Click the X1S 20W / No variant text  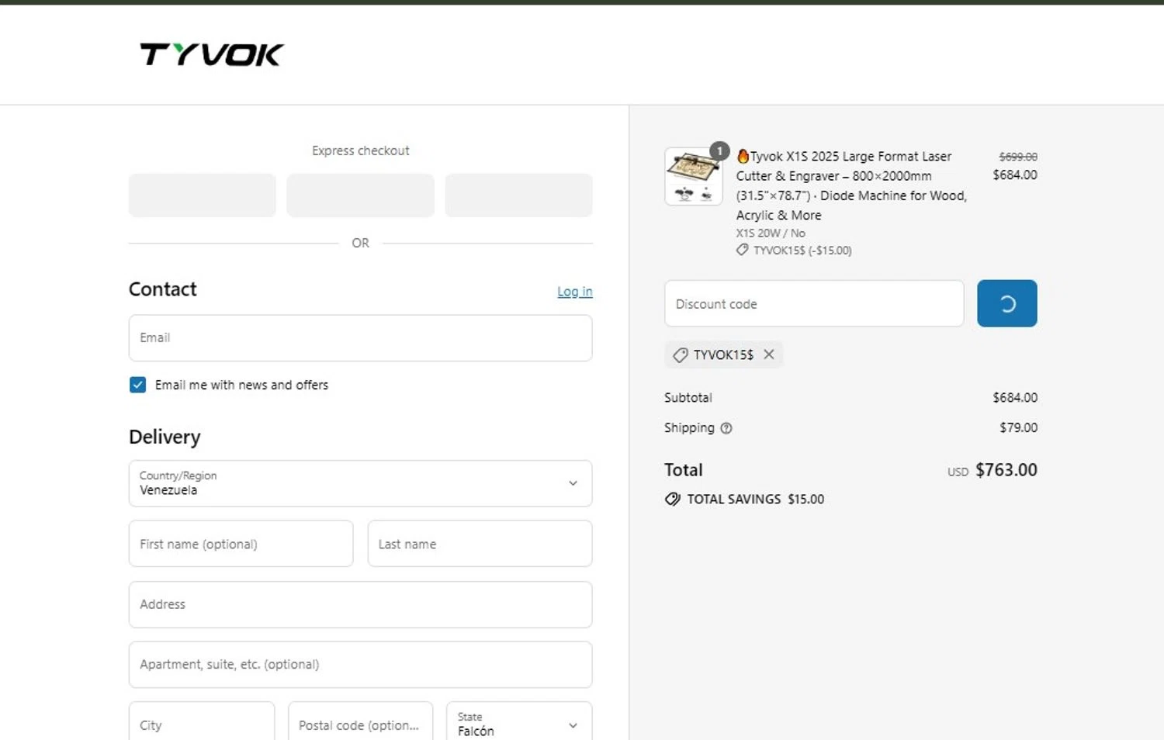pyautogui.click(x=771, y=233)
